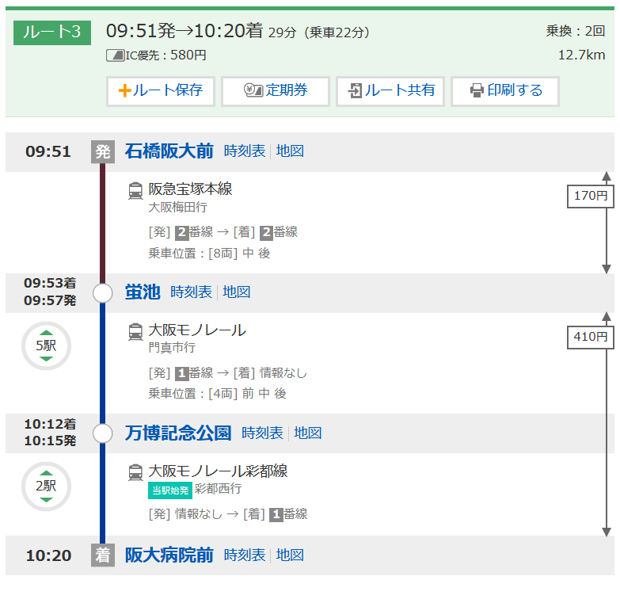The width and height of the screenshot is (620, 603).
Task: Click the 蛍池 station name link
Action: tap(143, 292)
